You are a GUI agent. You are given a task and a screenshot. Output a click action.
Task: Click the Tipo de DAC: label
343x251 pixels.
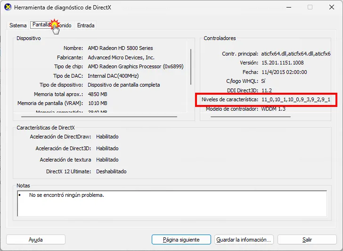(x=68, y=76)
